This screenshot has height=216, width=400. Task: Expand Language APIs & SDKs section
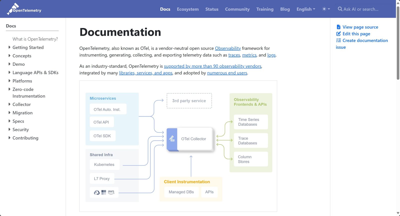[9, 72]
